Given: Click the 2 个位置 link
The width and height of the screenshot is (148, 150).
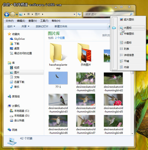Looking at the screenshot, I should [x=60, y=38].
